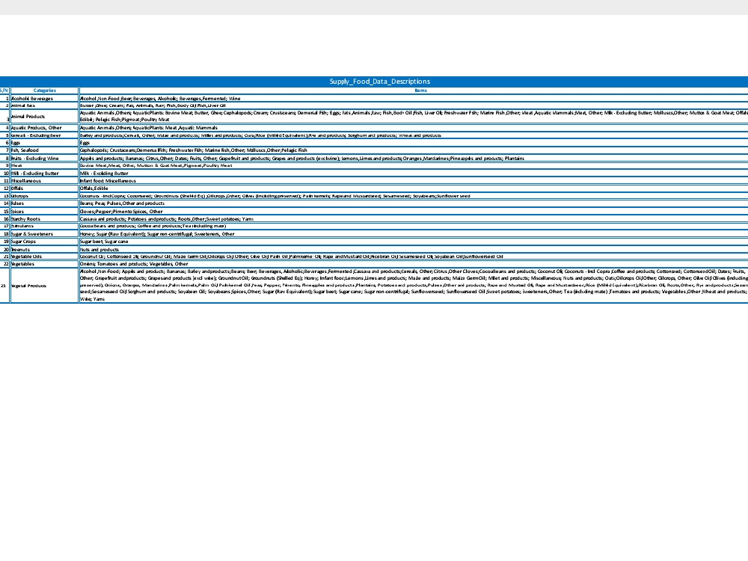Click items cell 'Sugar beet; Sugar cane'
The image size is (748, 561).
click(x=414, y=242)
